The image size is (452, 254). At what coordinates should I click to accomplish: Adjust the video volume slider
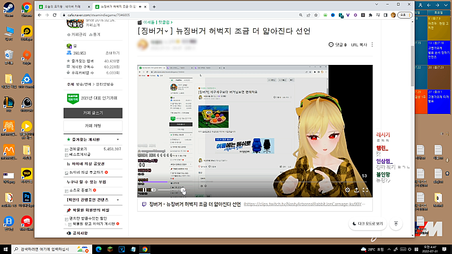pos(171,190)
